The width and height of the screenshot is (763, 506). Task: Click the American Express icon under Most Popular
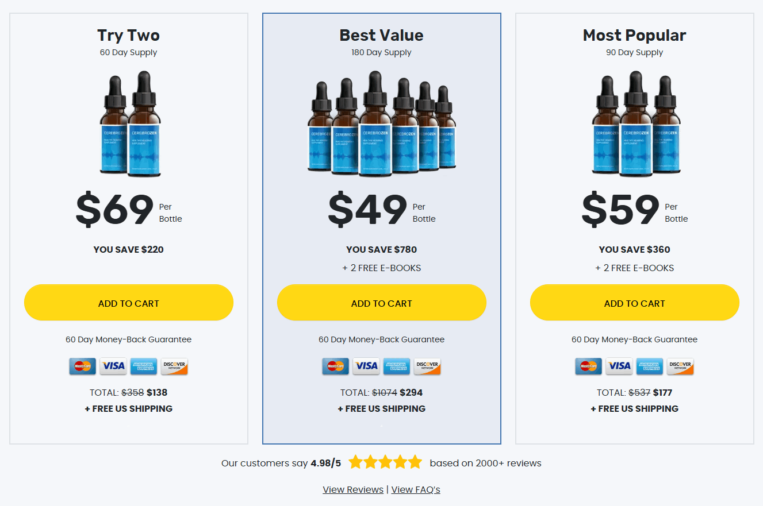[650, 366]
